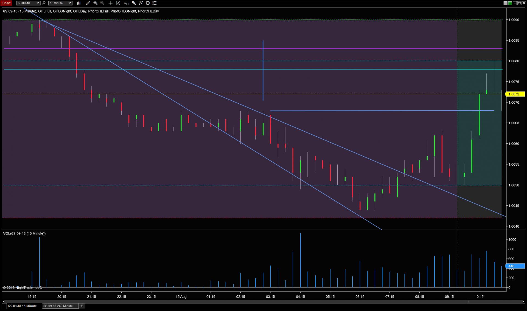Switch to 6S 09-18 240 Minute tab
The image size is (527, 311).
point(58,306)
